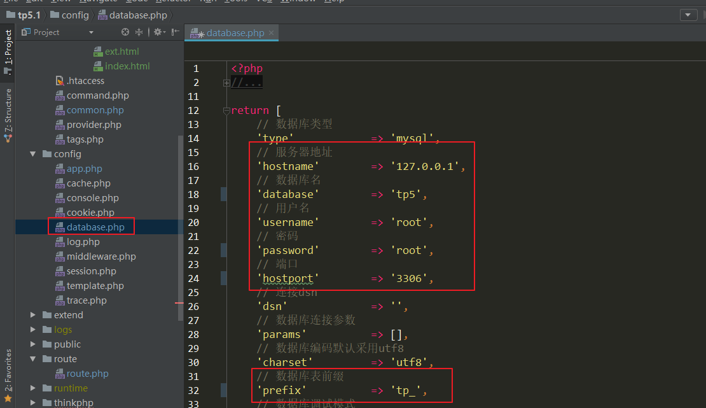Screen dimensions: 706x408
Task: Click config in the breadcrumb bar
Action: (70, 15)
